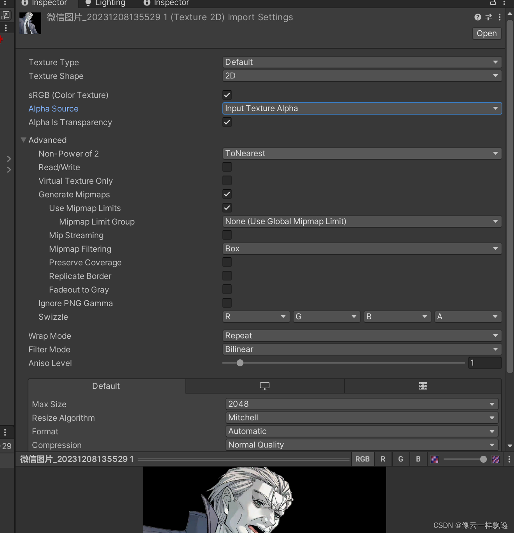Screen dimensions: 514x533
Task: Click the Inspector scrollbar down arrow
Action: point(510,446)
